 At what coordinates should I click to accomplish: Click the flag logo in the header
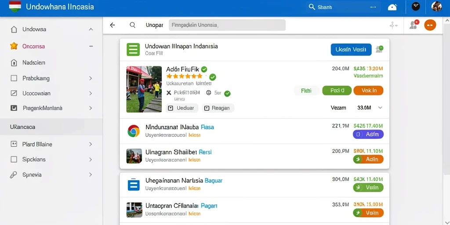click(x=15, y=6)
